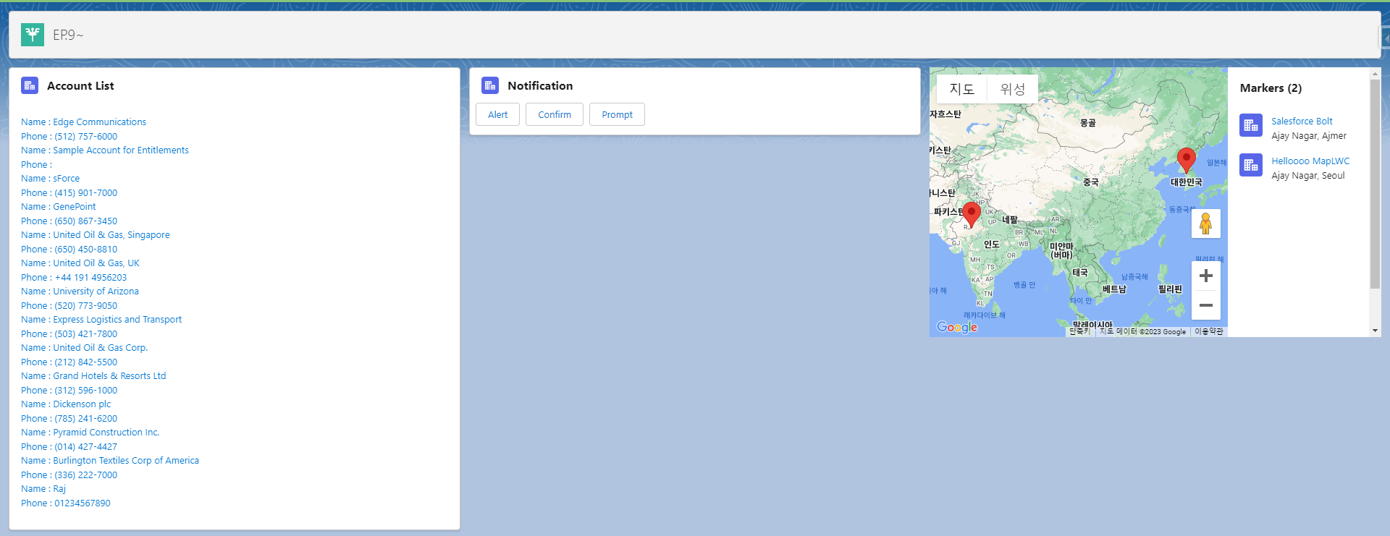Select 'Phone : (336) 222-7000' text
Screen dimensions: 1390x536
(x=69, y=475)
